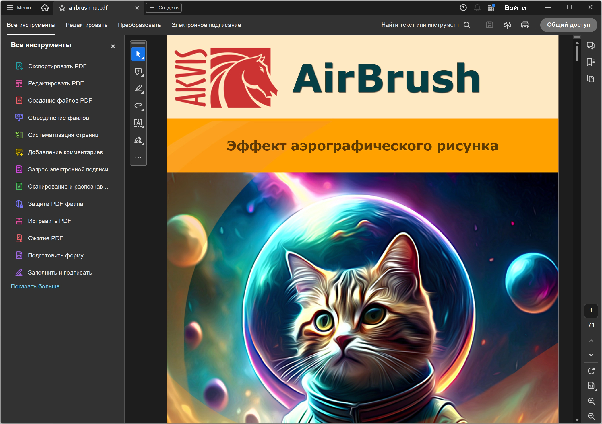
Task: Open the fill and sign pen tool
Action: point(138,140)
